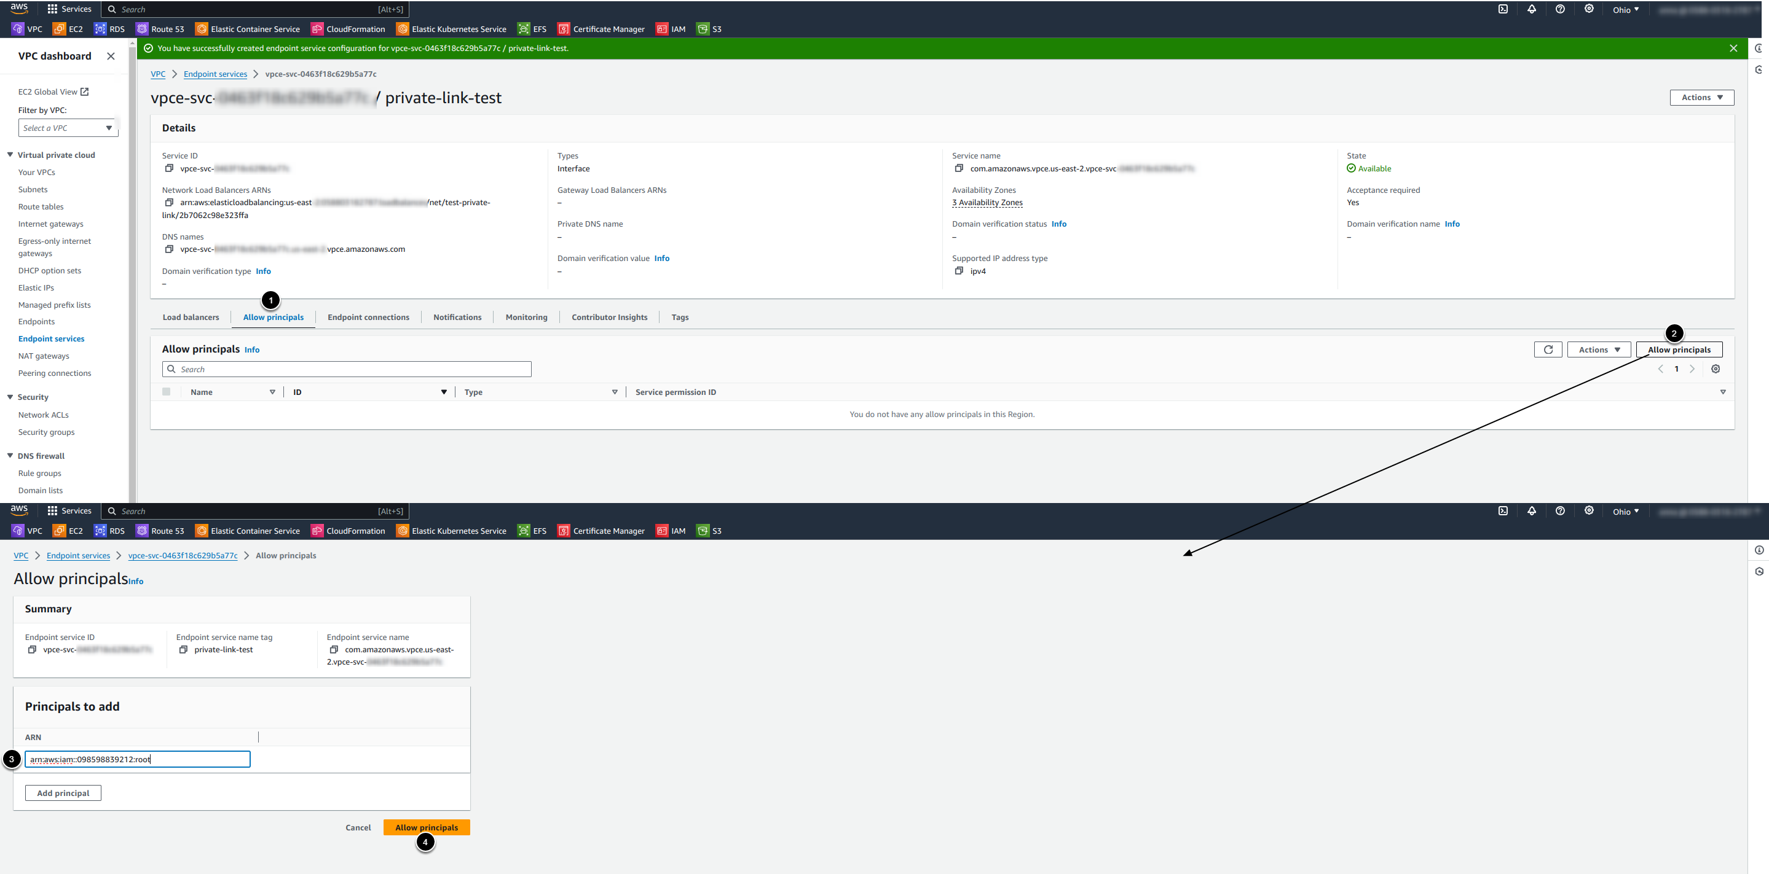
Task: Click the refresh icon in Allow principals panel
Action: pyautogui.click(x=1548, y=350)
